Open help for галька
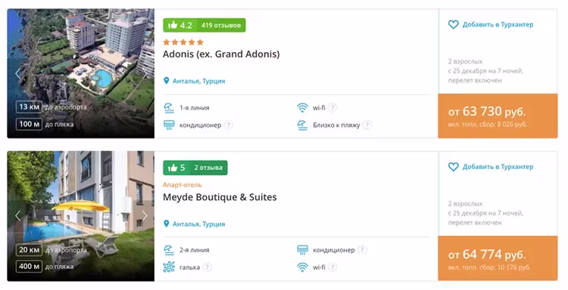 tap(207, 267)
